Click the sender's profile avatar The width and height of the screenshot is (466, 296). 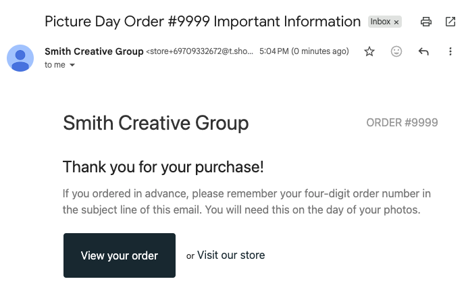[x=20, y=57]
